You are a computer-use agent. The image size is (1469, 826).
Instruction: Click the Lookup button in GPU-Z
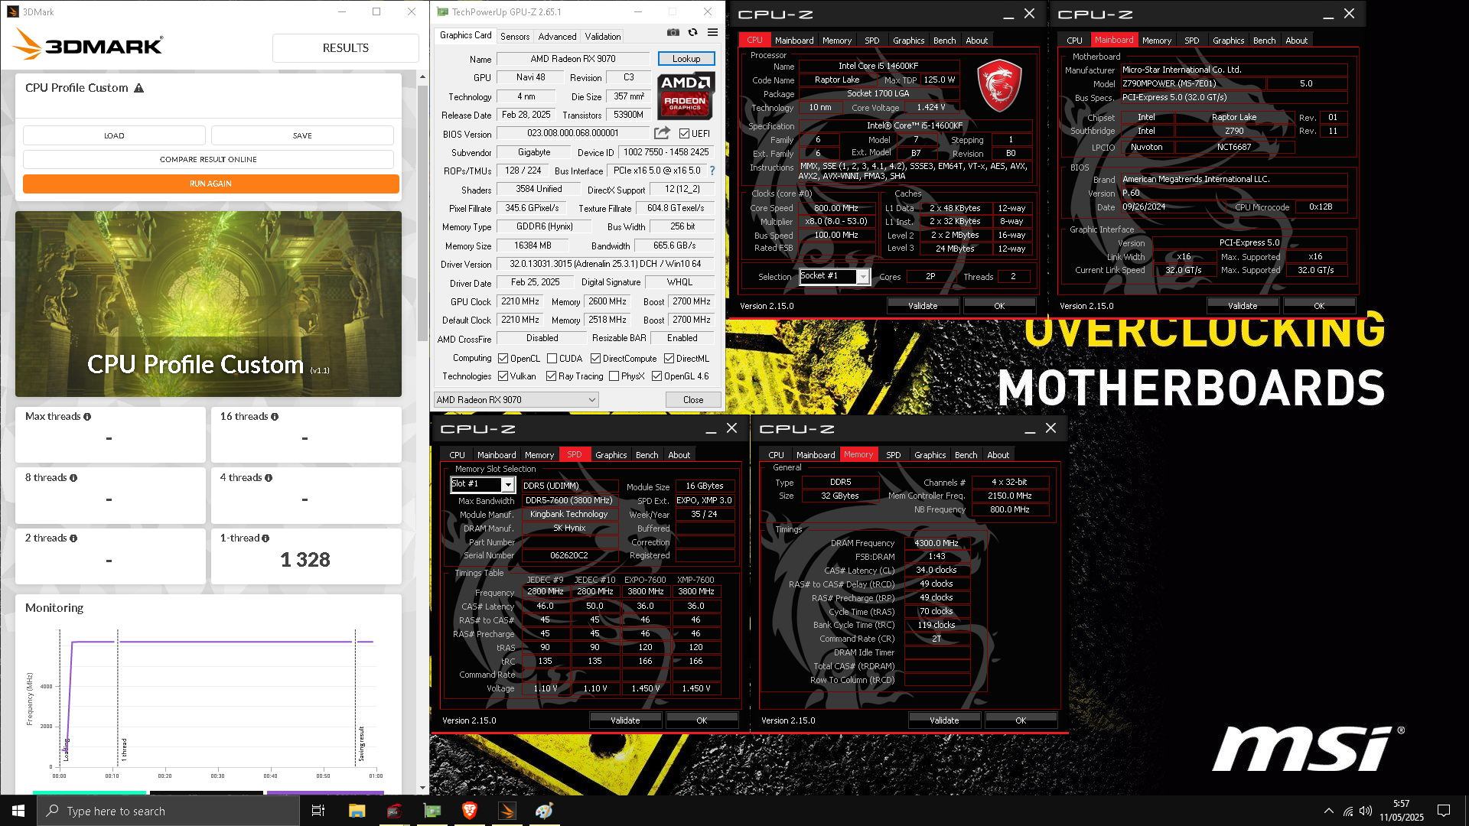coord(686,59)
